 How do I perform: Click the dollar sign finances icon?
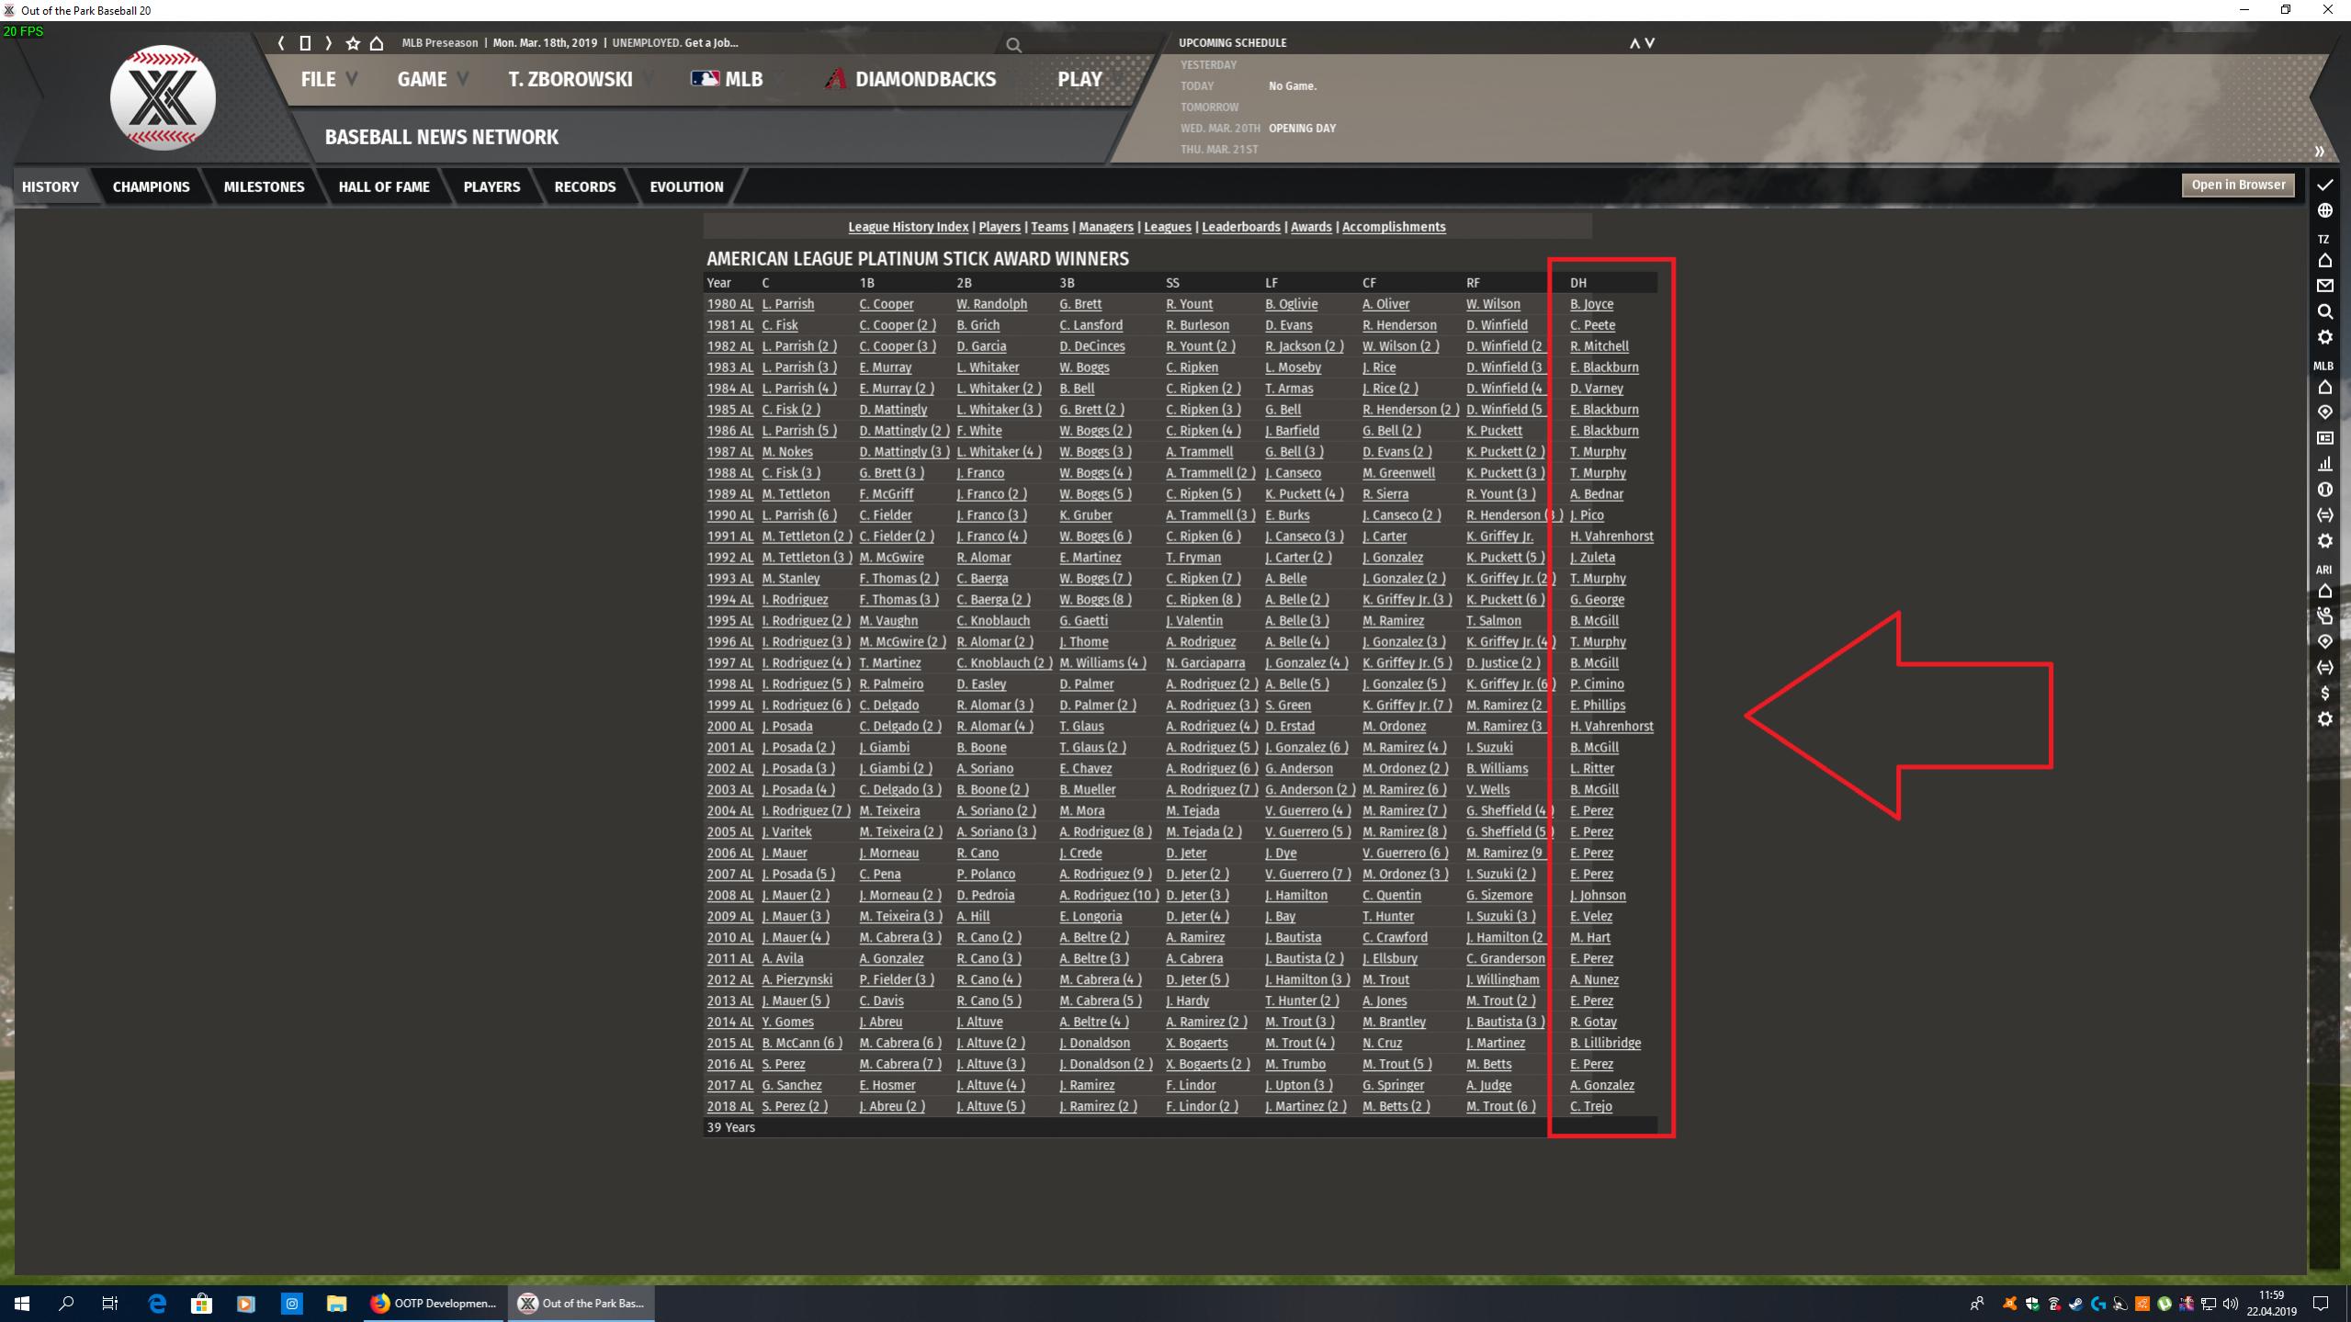2324,693
